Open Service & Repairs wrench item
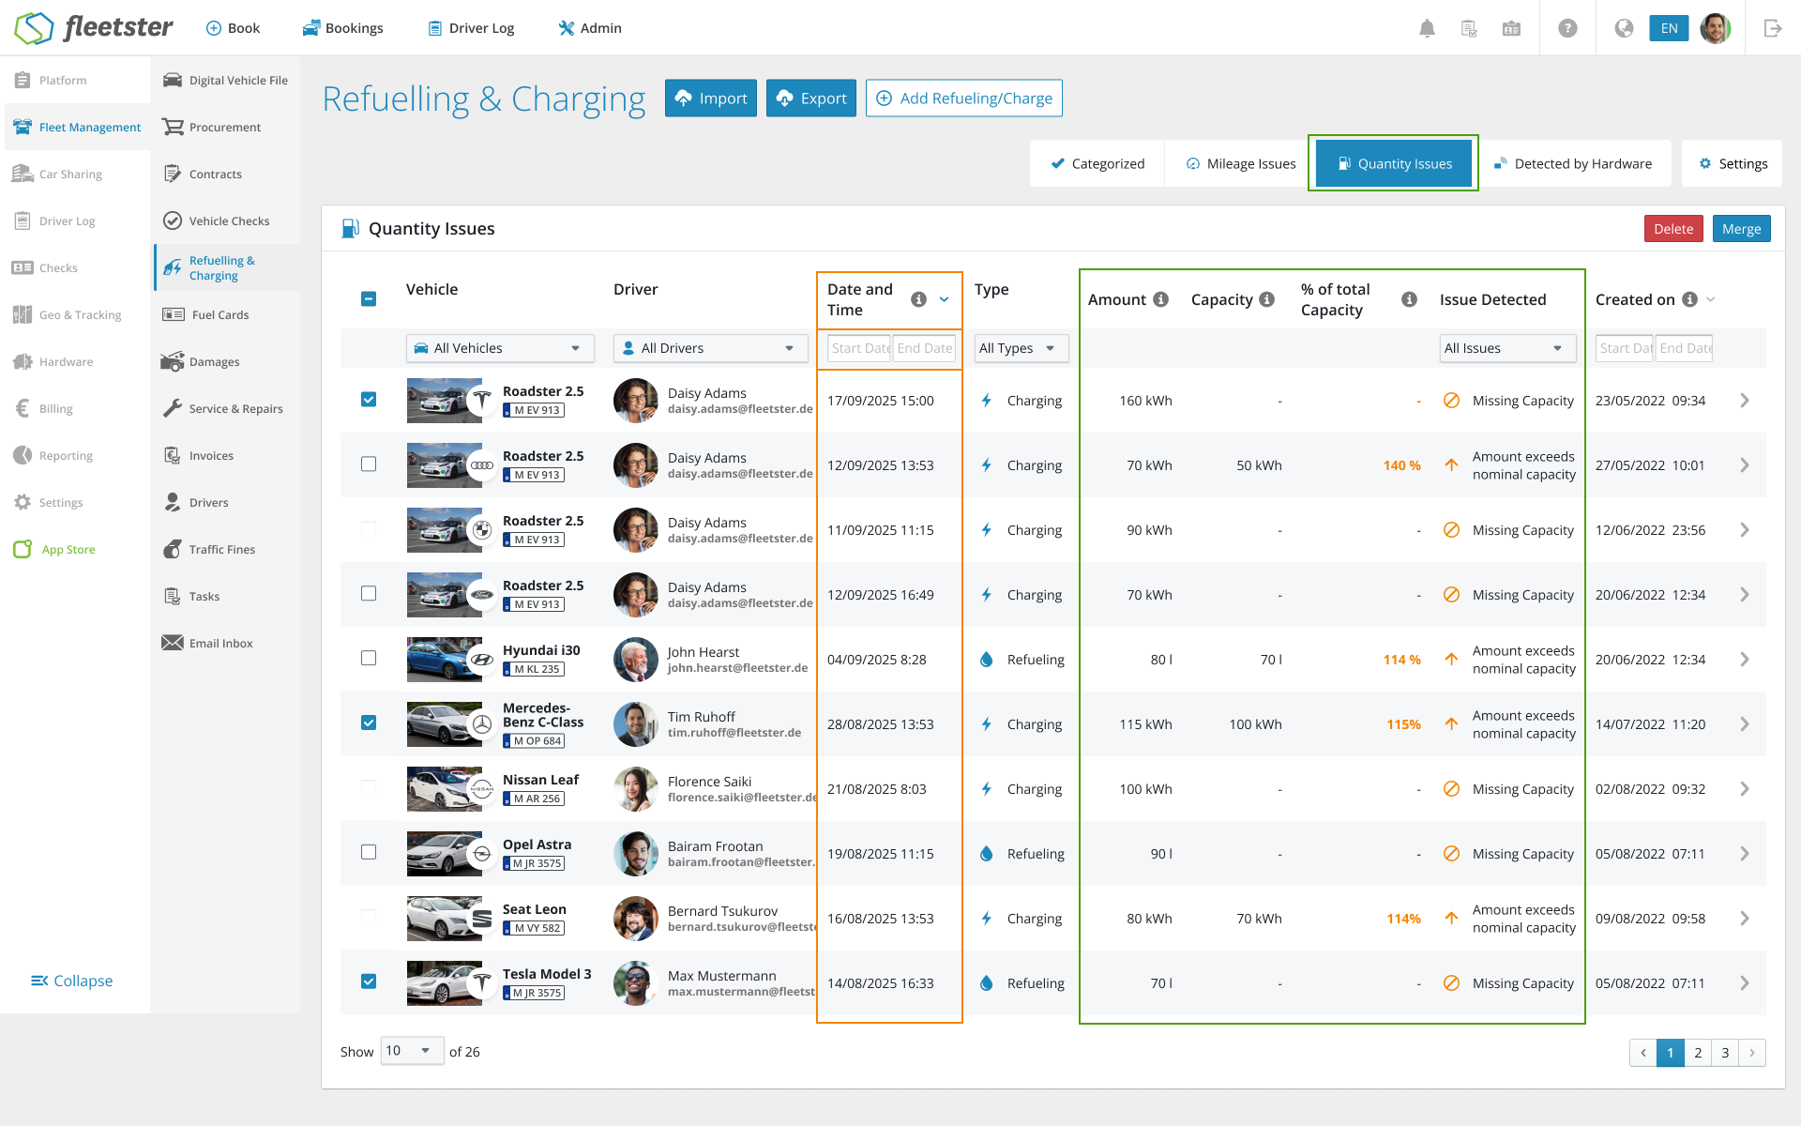Viewport: 1801px width, 1126px height. [x=223, y=408]
